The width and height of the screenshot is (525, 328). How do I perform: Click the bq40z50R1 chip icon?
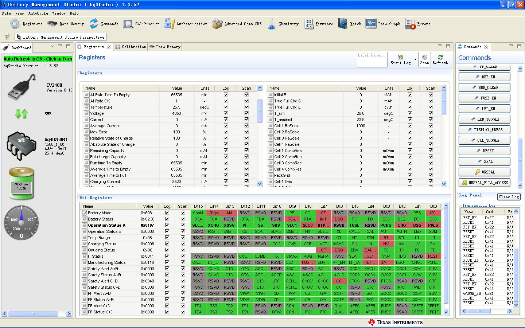(x=22, y=146)
